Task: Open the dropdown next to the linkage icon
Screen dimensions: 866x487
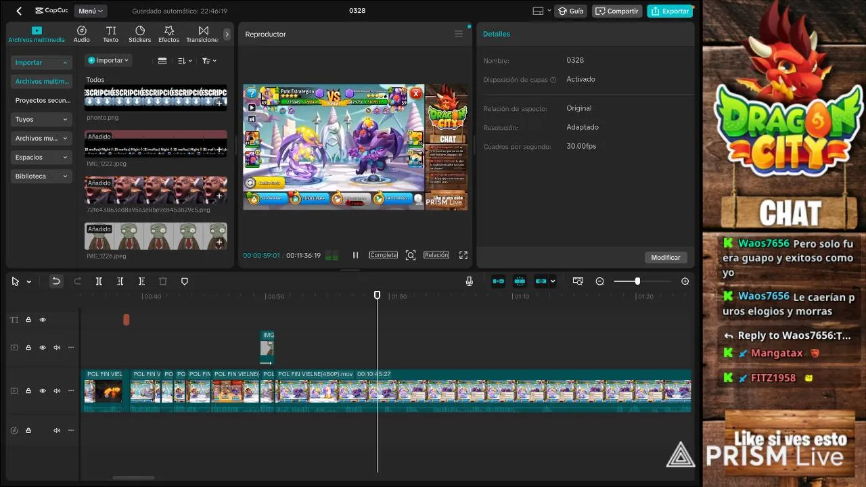Action: click(x=553, y=281)
